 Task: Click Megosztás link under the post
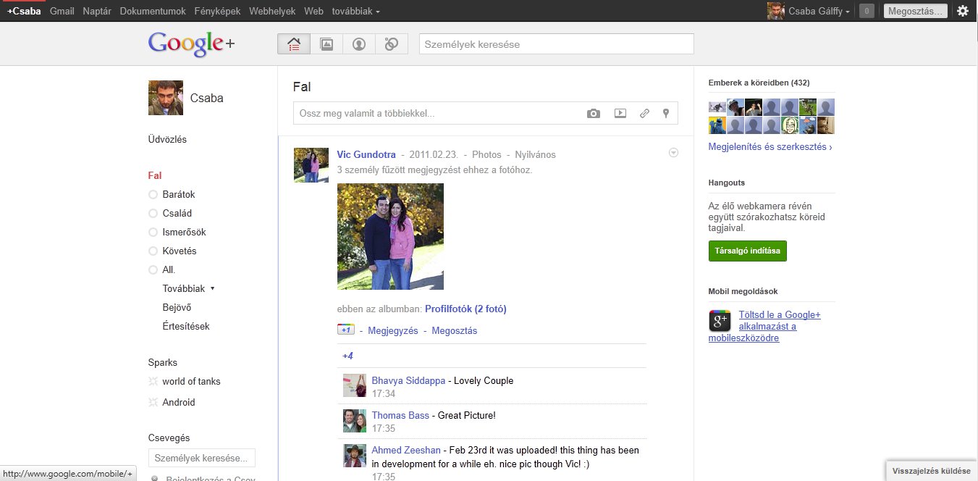click(x=454, y=330)
